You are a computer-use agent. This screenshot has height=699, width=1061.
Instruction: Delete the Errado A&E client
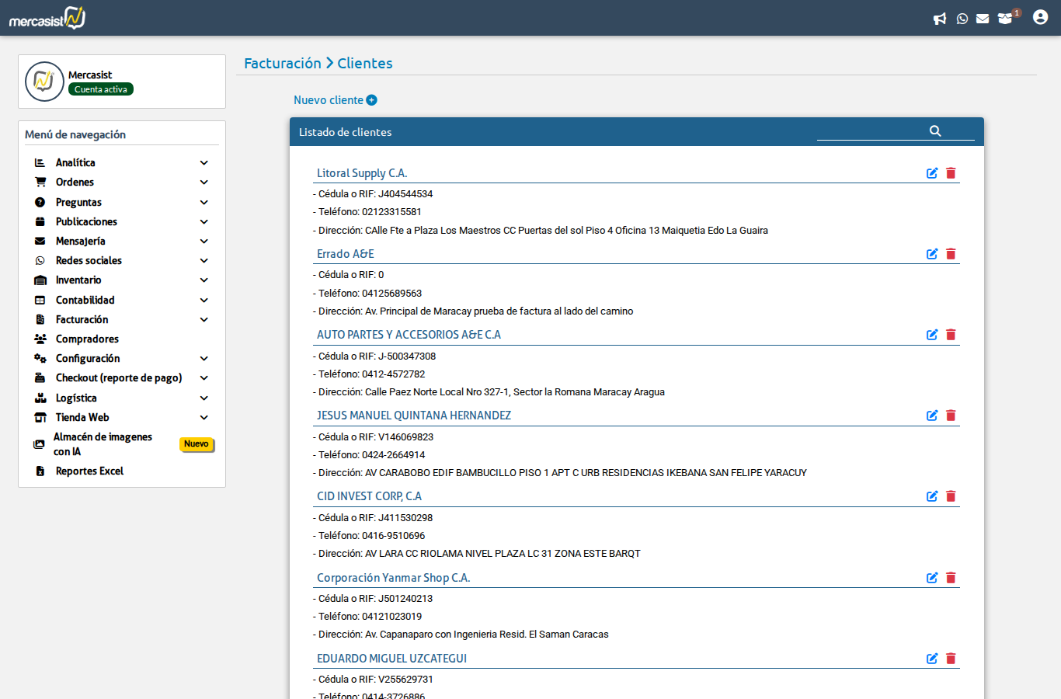click(951, 253)
